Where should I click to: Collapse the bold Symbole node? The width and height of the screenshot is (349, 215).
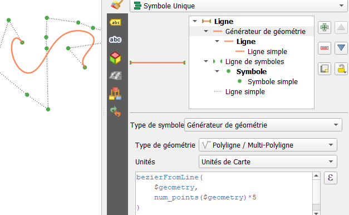click(x=217, y=71)
